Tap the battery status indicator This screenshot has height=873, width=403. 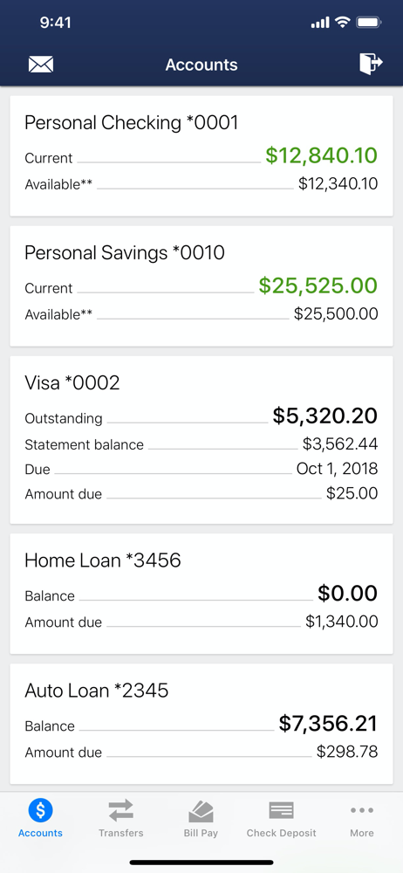pos(368,23)
